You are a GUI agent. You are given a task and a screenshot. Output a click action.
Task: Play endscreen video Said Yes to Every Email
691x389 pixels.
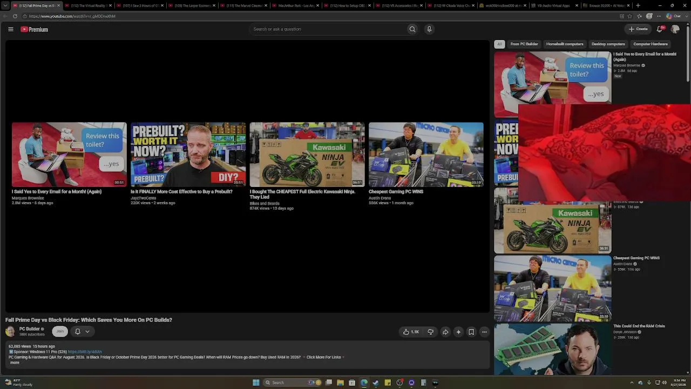(x=69, y=155)
